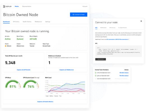Select the CLI Specification tab

point(122,28)
